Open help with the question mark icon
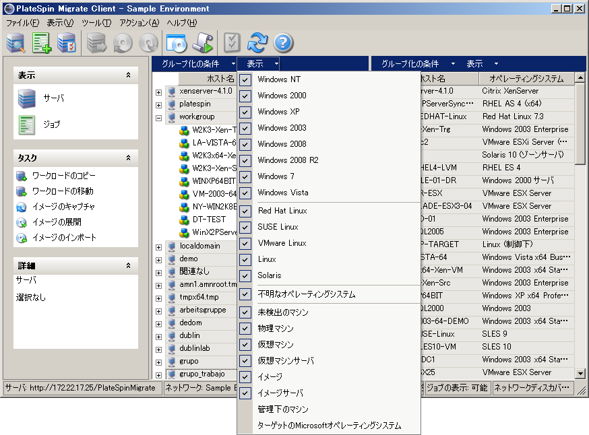 [283, 43]
